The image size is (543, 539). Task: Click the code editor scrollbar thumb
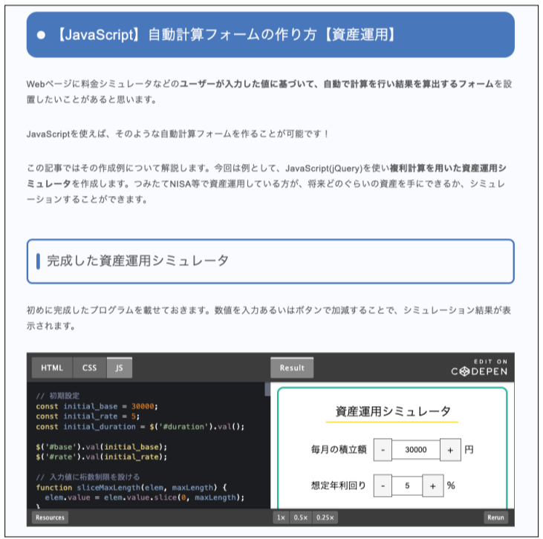(267, 389)
